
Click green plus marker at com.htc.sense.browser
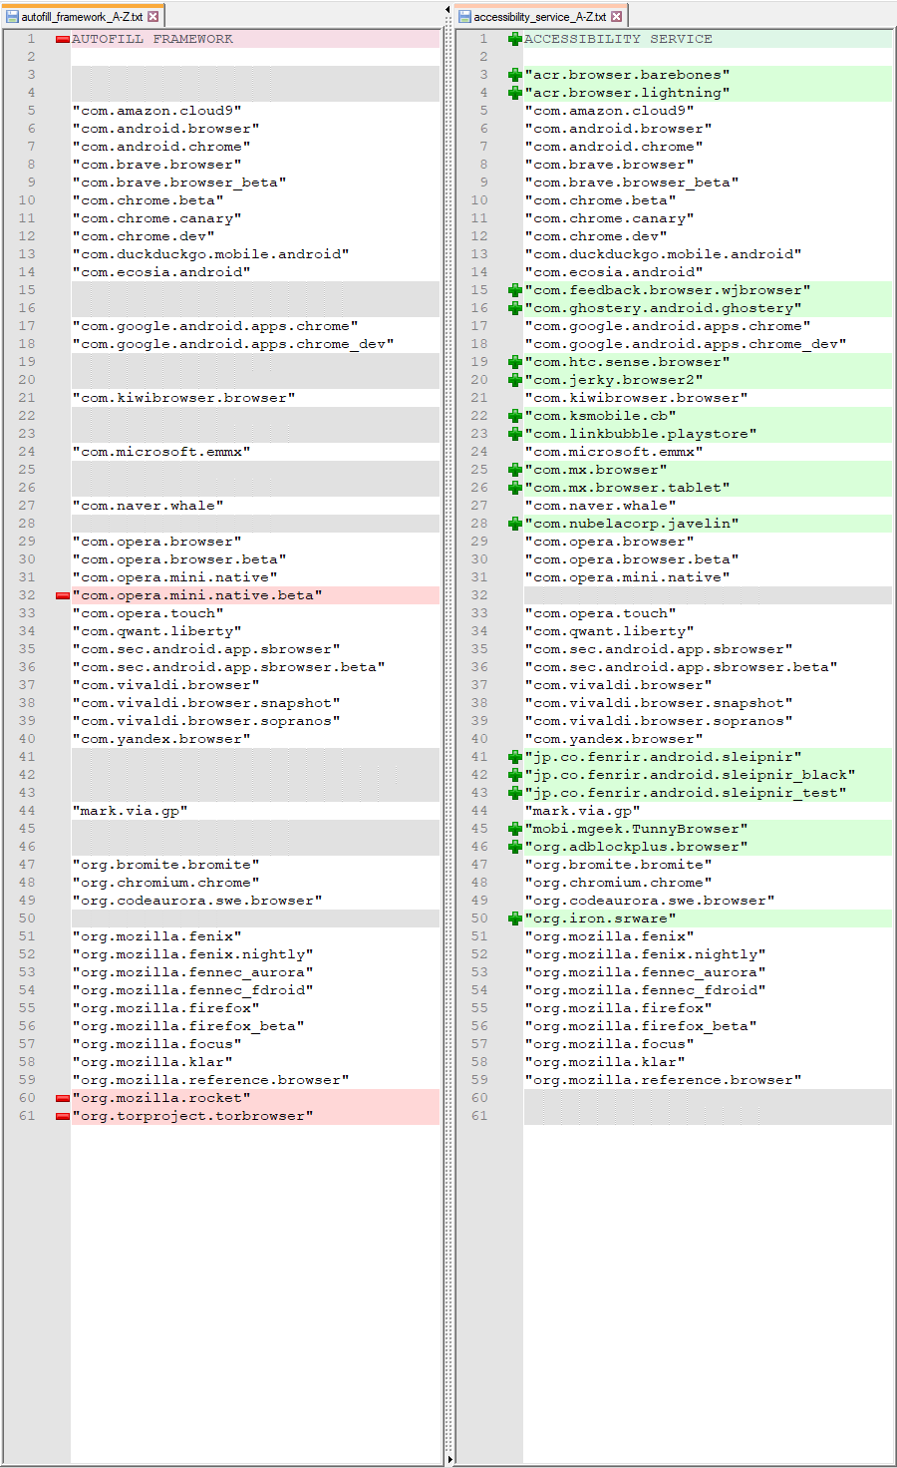[514, 362]
